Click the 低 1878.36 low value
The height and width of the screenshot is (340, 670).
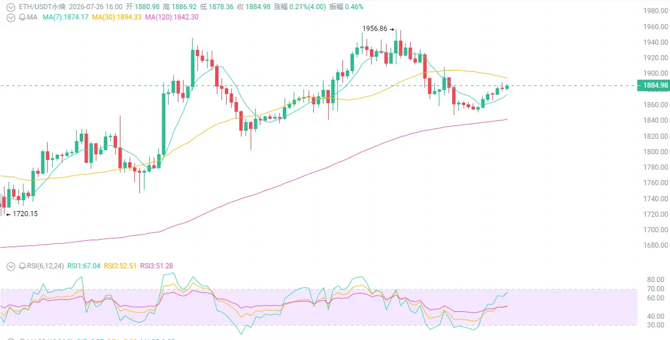pyautogui.click(x=217, y=7)
